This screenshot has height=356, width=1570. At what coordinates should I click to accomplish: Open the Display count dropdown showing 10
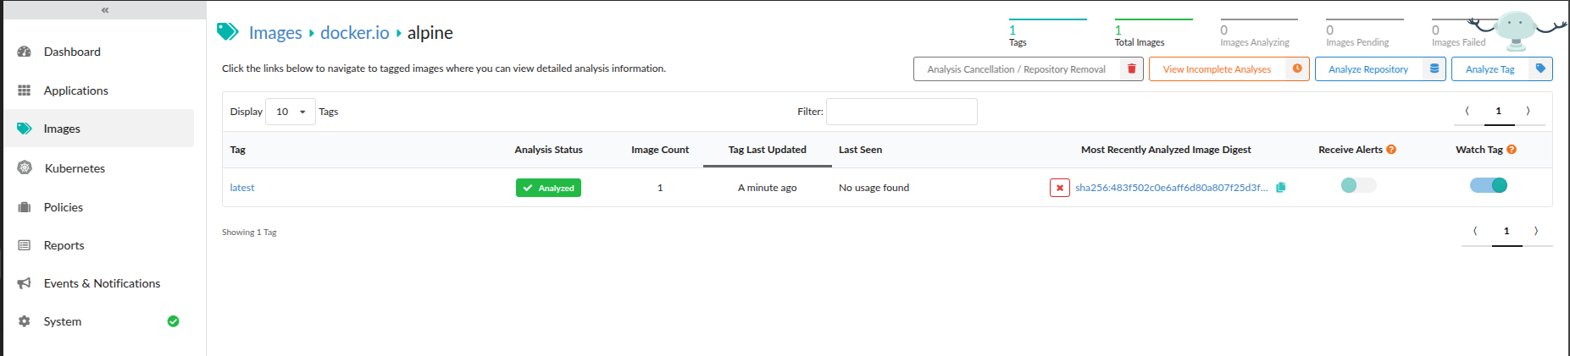[x=290, y=112]
